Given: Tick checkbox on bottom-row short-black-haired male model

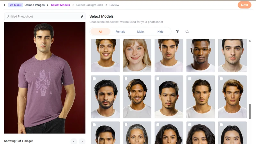Looking at the screenshot, I should coord(94,125).
